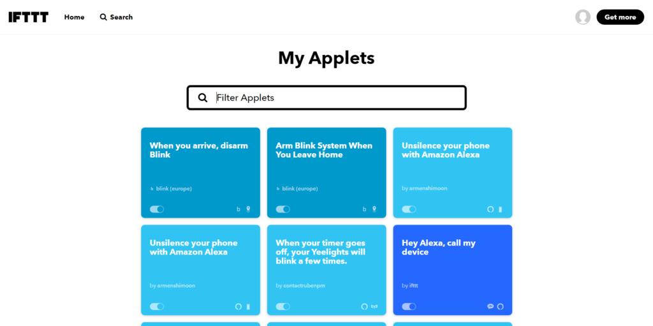Open the Hey Alexa, call my device card
This screenshot has width=653, height=326.
pos(453,270)
